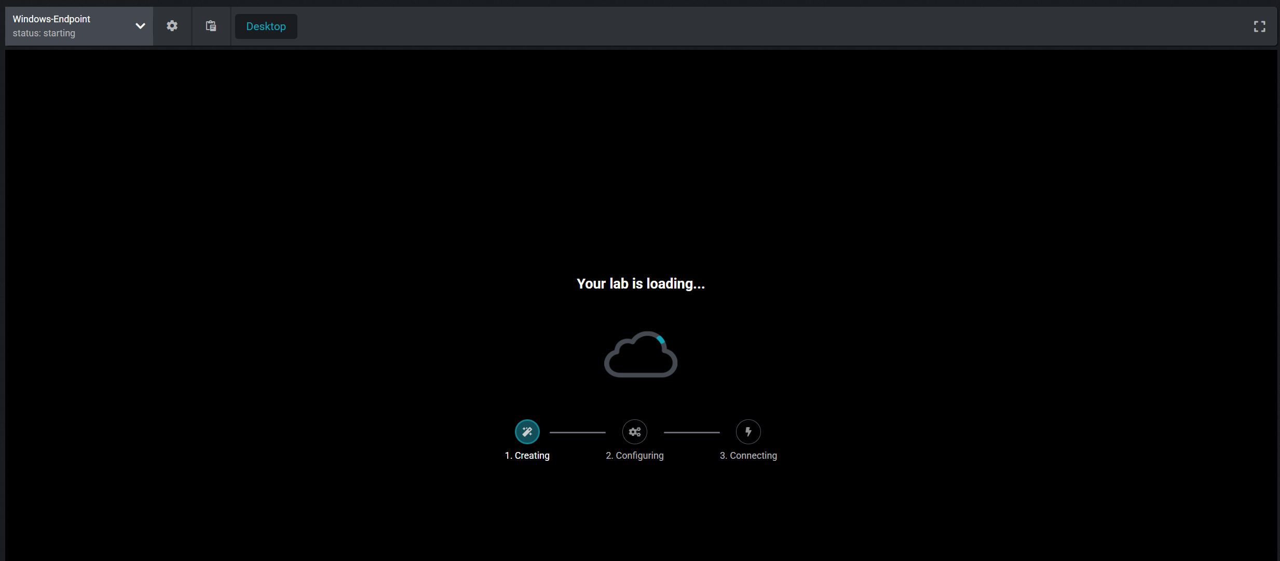Click the 'status: starting' text
The width and height of the screenshot is (1280, 561).
(x=44, y=33)
